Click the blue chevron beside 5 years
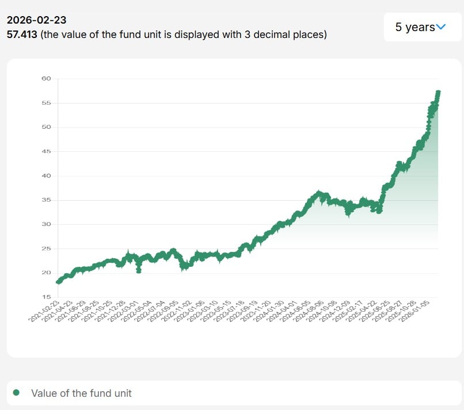This screenshot has width=464, height=410. point(441,26)
